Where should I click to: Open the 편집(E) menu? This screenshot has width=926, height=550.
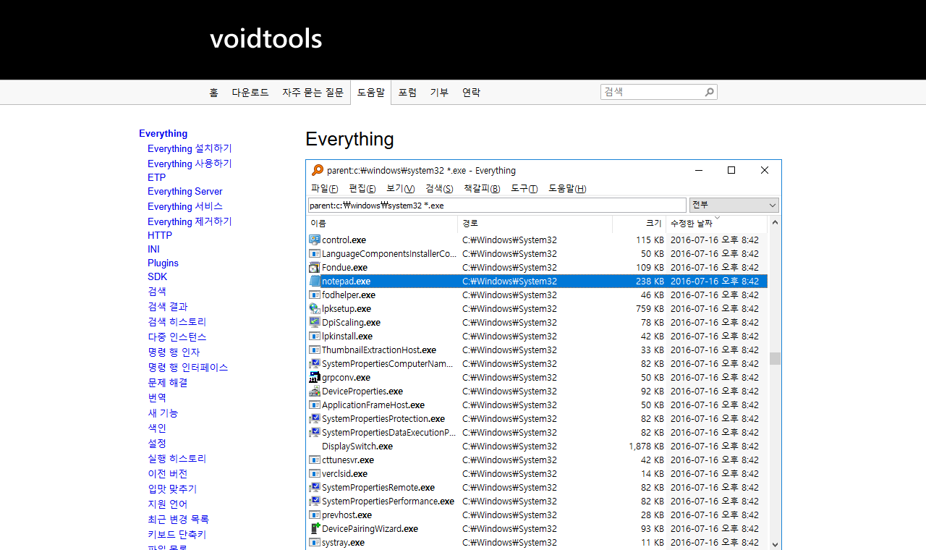(362, 188)
